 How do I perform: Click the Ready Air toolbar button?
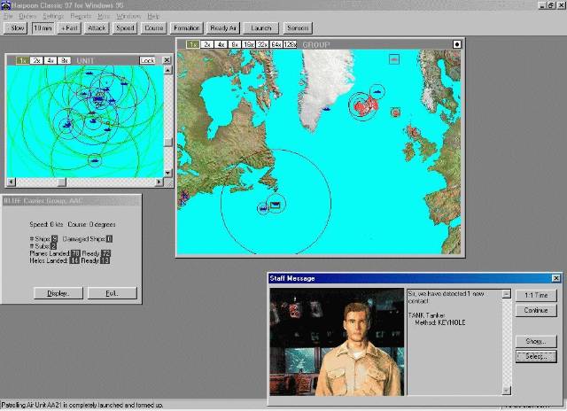tap(223, 27)
